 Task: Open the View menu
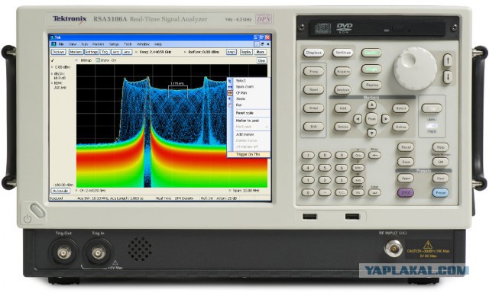coord(73,44)
